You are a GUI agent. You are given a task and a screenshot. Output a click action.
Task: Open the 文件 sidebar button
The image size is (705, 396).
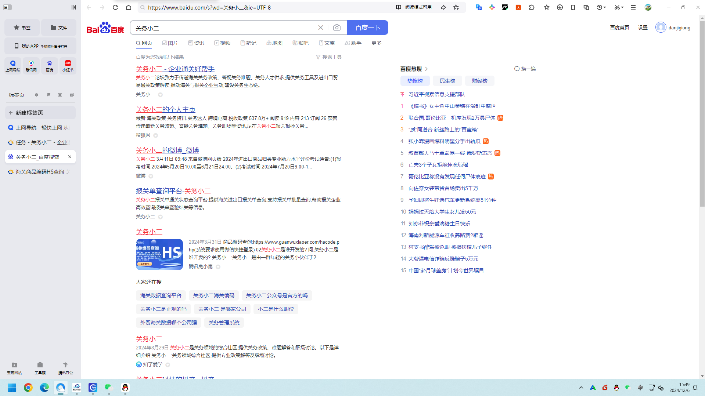pos(59,28)
